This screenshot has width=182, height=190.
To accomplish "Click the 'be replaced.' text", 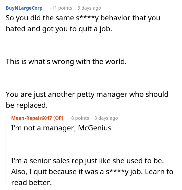I will click(27, 105).
